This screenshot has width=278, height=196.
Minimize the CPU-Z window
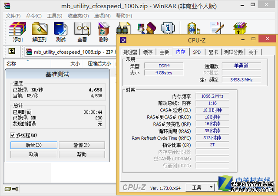pos(243,39)
